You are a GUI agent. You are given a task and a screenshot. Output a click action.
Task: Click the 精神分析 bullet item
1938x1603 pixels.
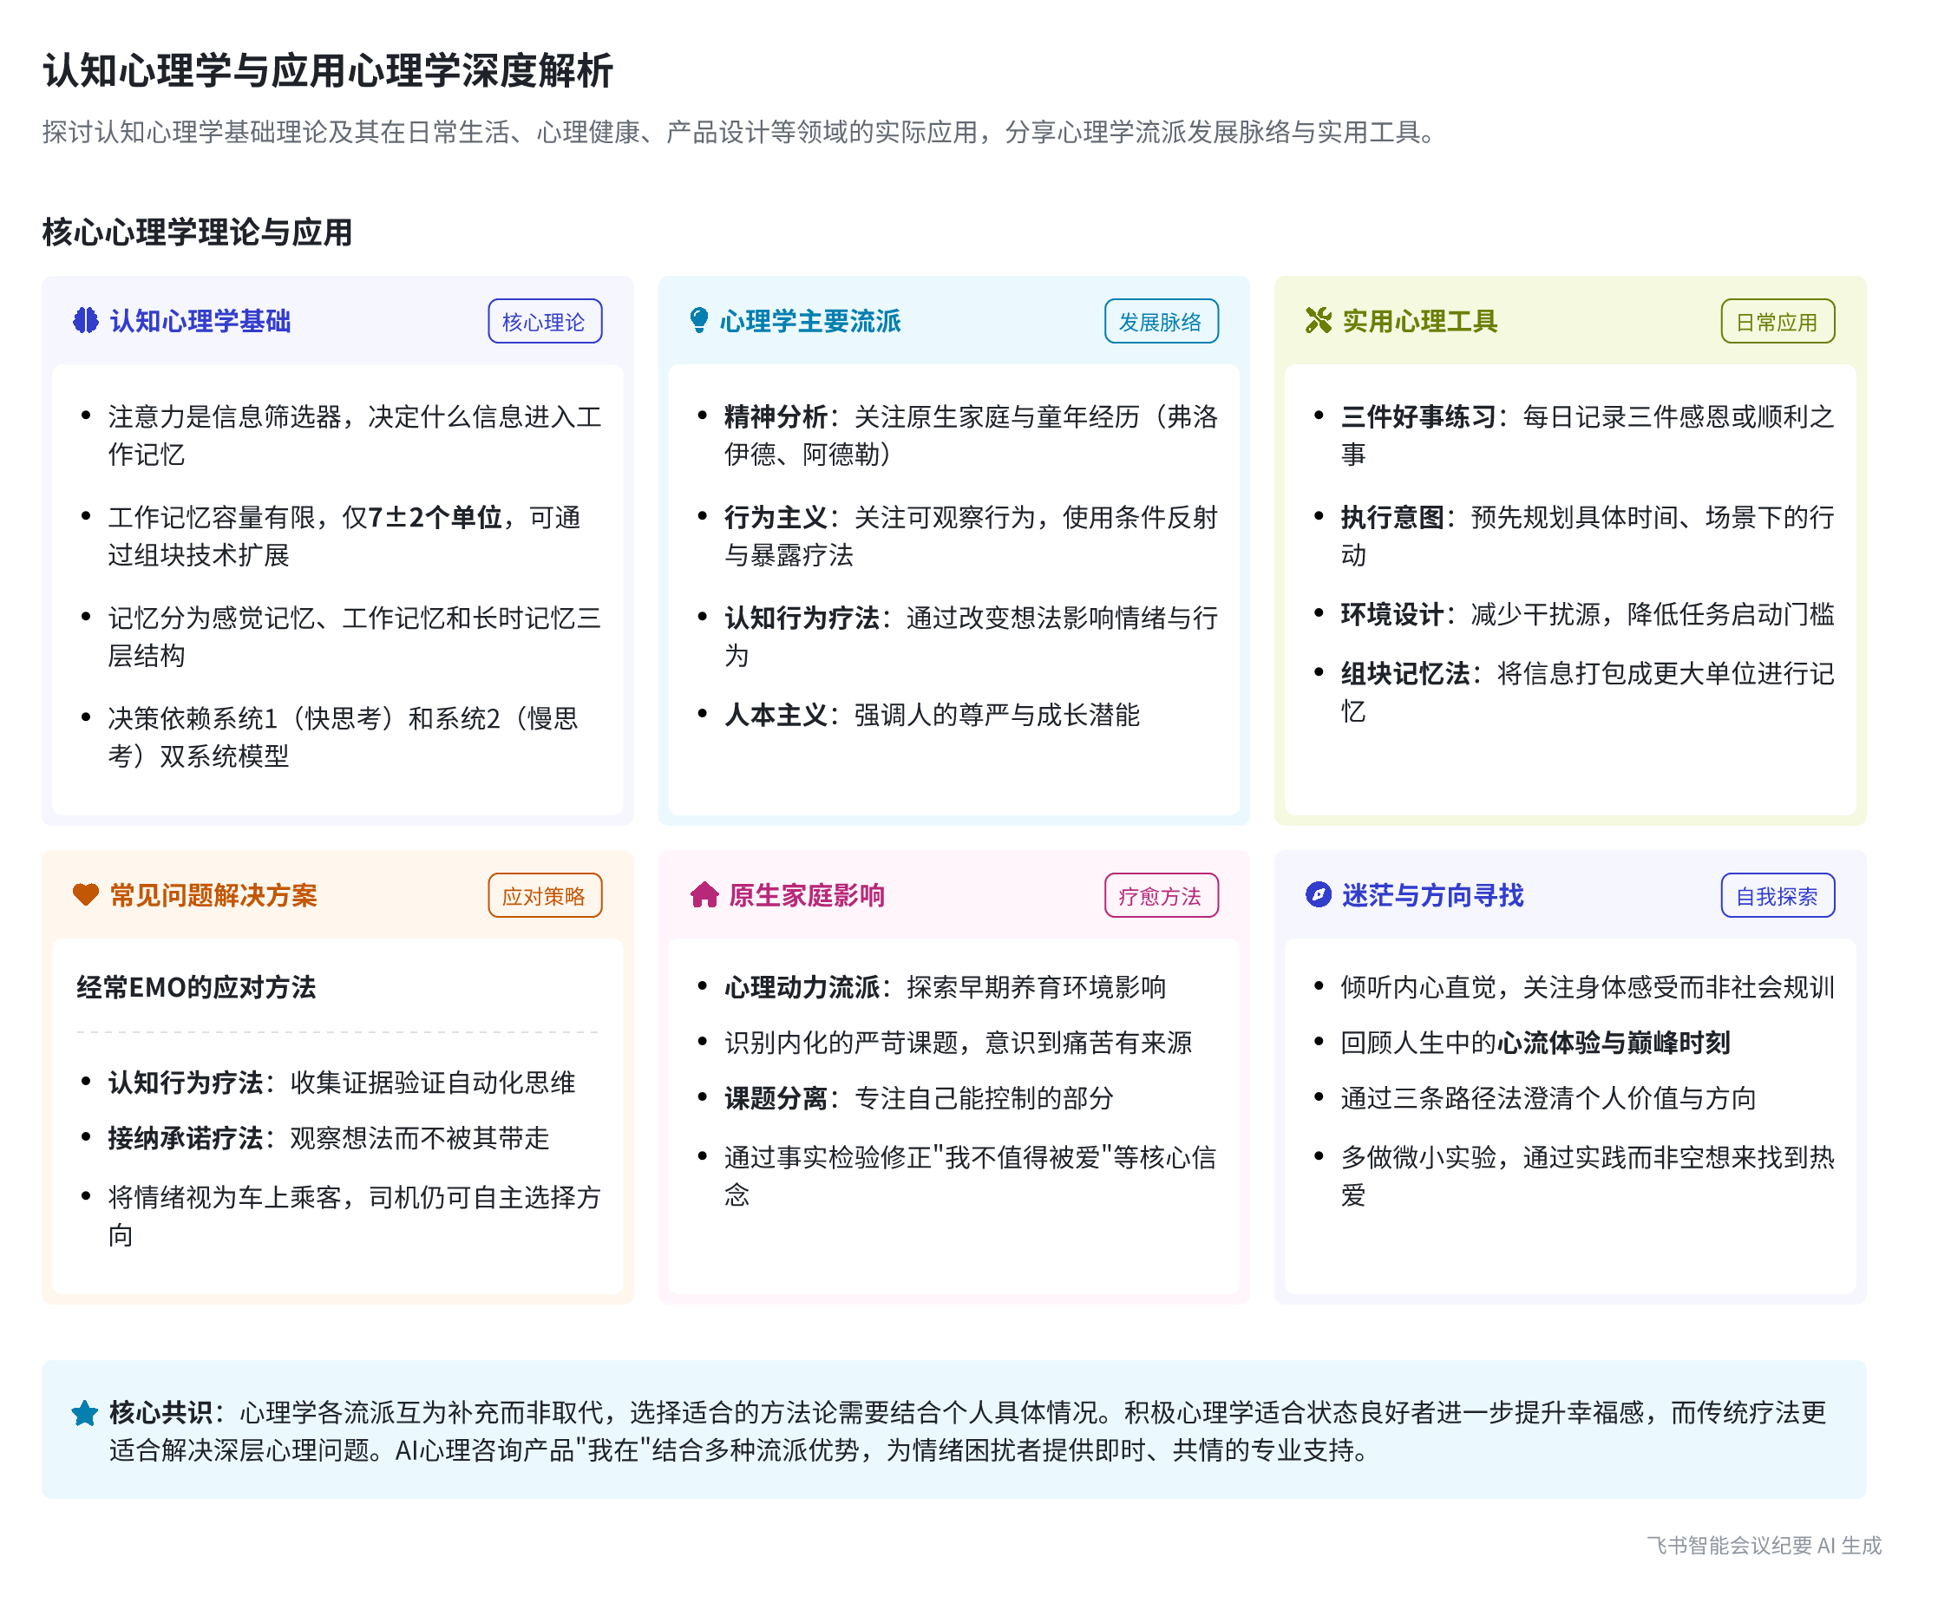point(776,417)
